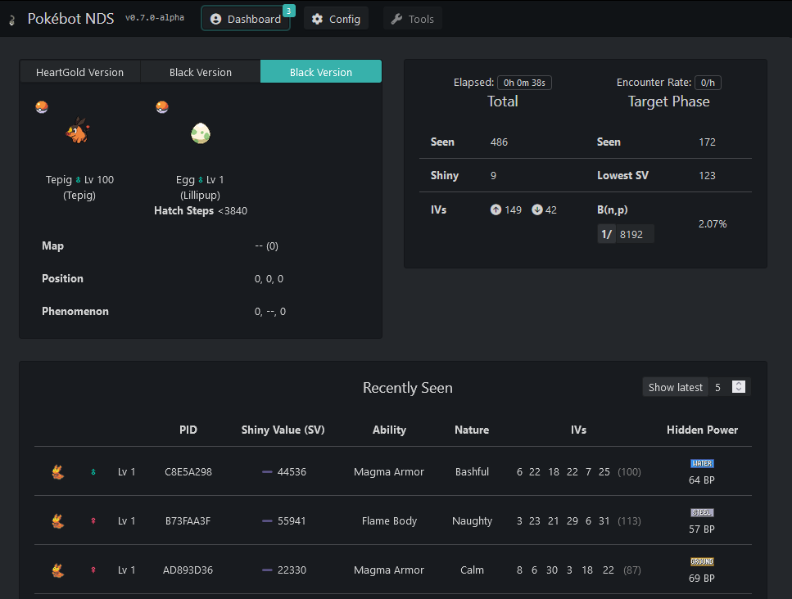Click the Dashboard notification badge showing 3
The height and width of the screenshot is (599, 792).
tap(288, 11)
